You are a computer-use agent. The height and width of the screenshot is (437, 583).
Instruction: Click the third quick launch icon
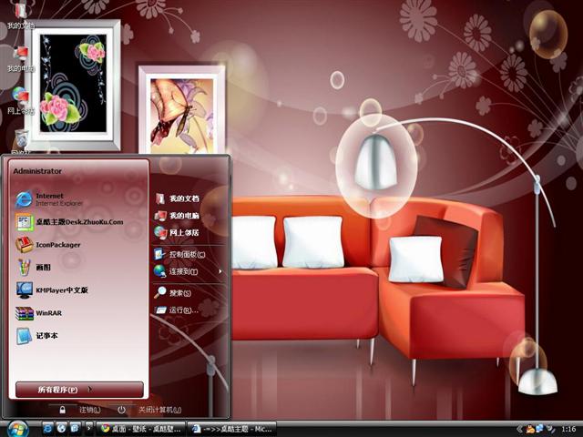pos(75,429)
